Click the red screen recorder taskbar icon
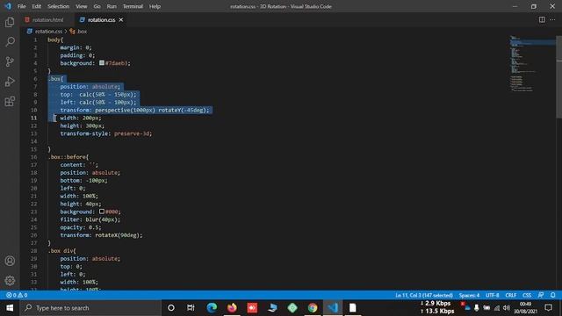This screenshot has width=562, height=316. point(252,308)
